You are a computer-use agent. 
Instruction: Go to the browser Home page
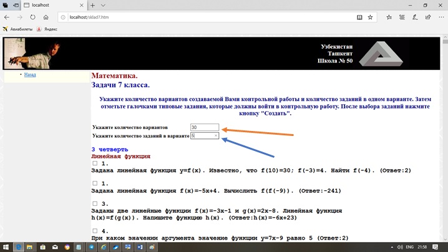point(46,17)
